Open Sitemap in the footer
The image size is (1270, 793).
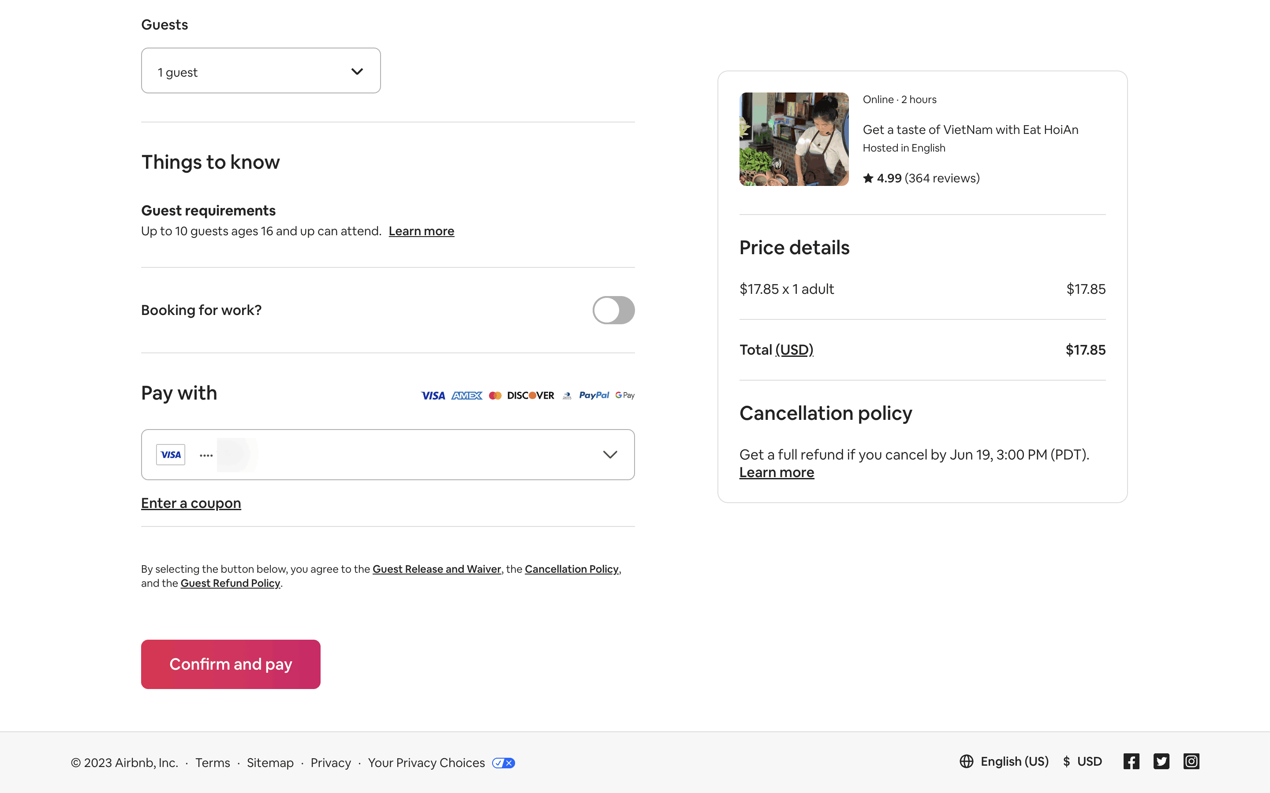(x=270, y=763)
